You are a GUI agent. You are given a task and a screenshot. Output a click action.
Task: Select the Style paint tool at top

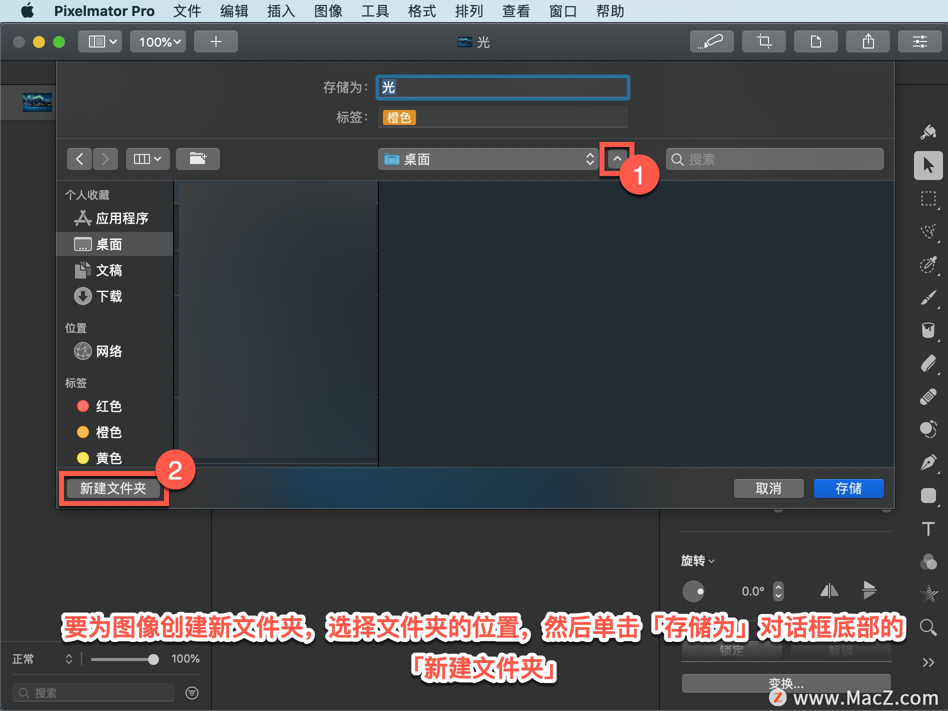pos(928,132)
